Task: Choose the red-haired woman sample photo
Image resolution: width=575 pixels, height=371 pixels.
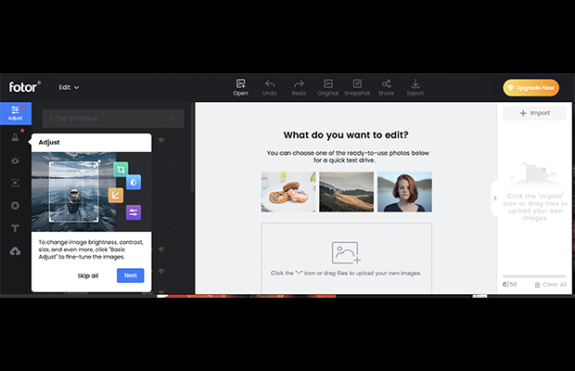Action: coord(404,192)
